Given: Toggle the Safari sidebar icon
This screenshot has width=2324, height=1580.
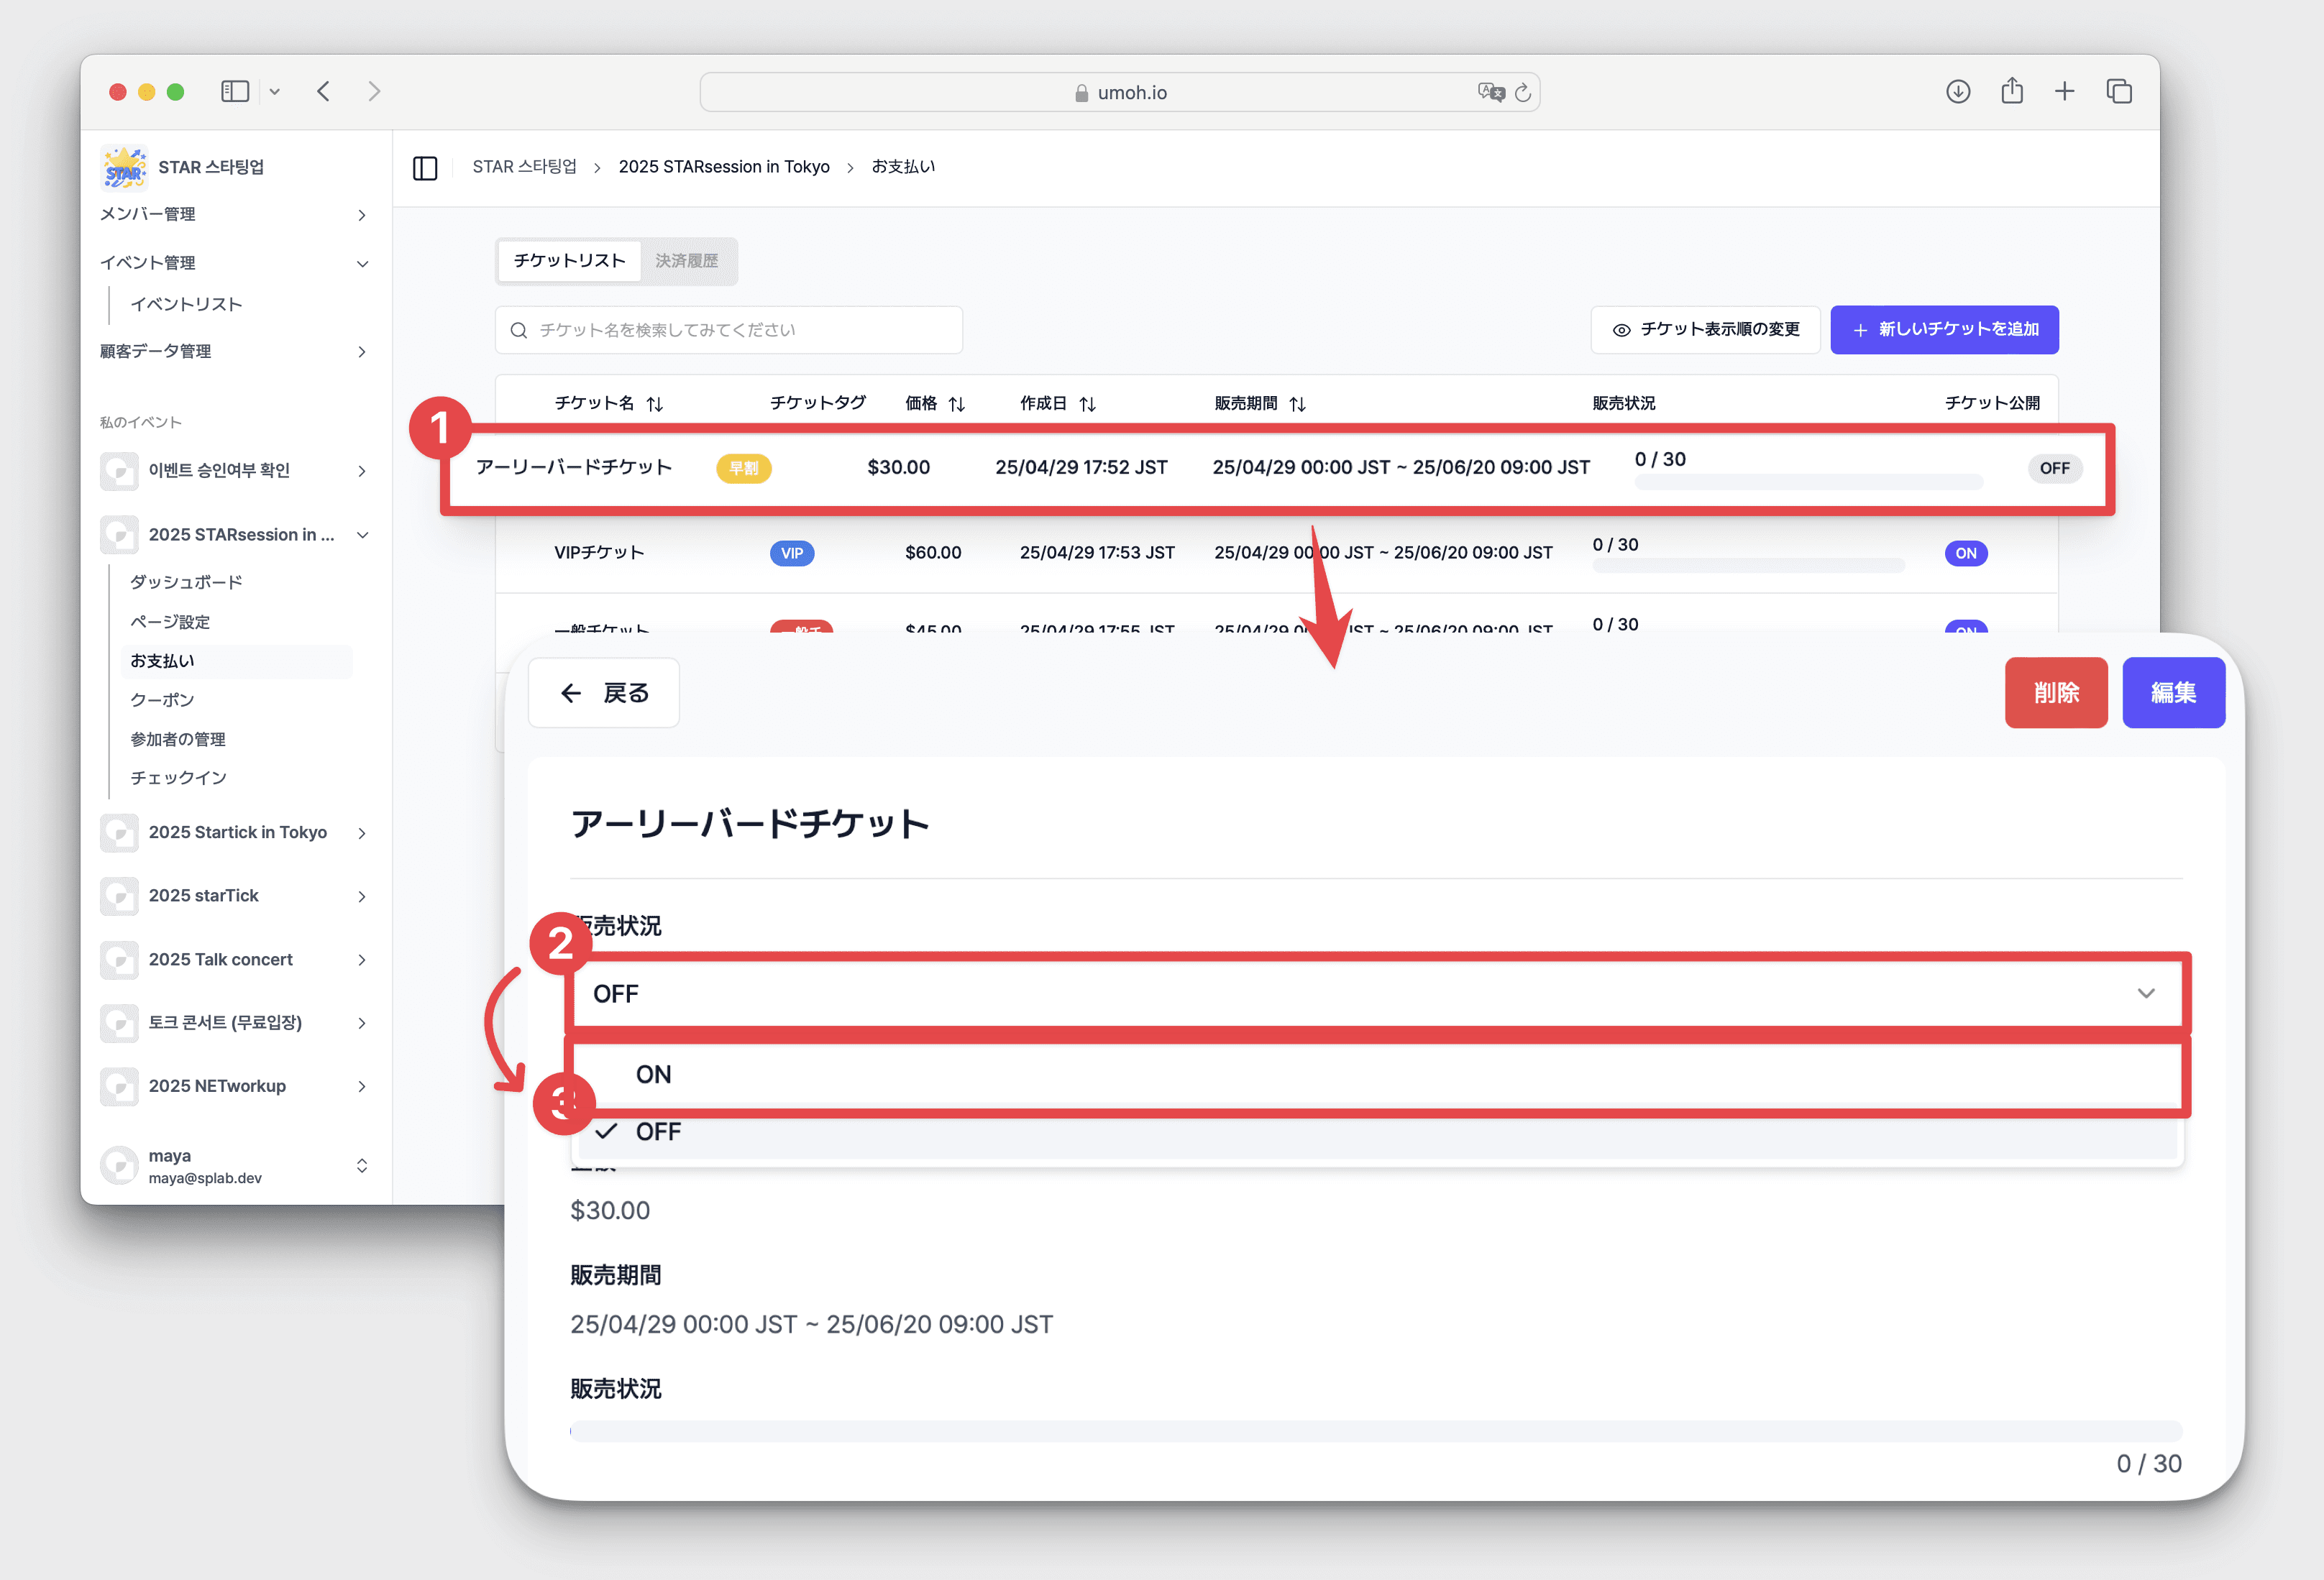Looking at the screenshot, I should click(x=235, y=92).
